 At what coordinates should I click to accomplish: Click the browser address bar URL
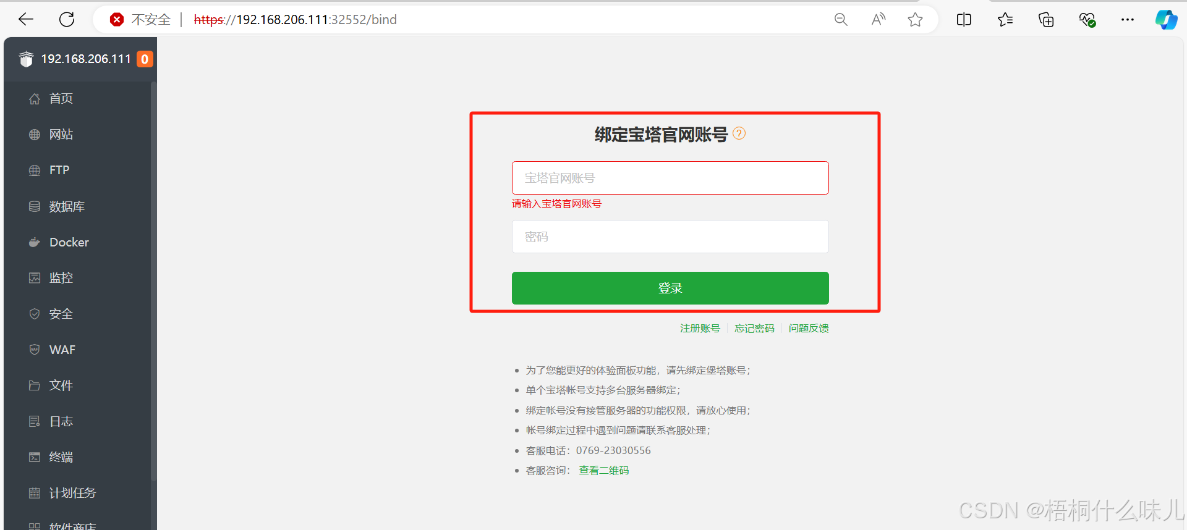coord(296,20)
